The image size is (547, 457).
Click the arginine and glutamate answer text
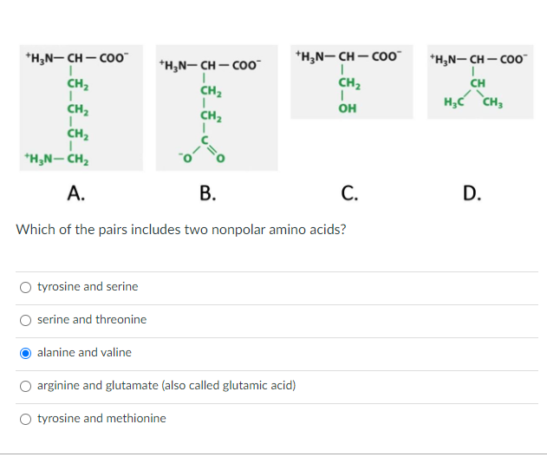pyautogui.click(x=166, y=386)
